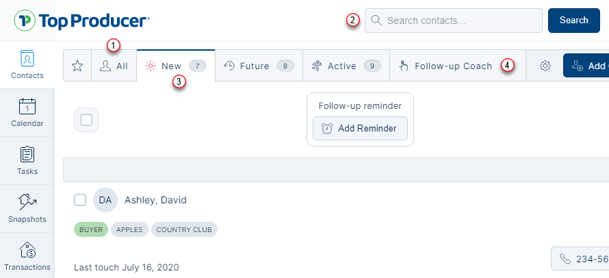Click the DA contact avatar
The width and height of the screenshot is (609, 278).
(105, 200)
